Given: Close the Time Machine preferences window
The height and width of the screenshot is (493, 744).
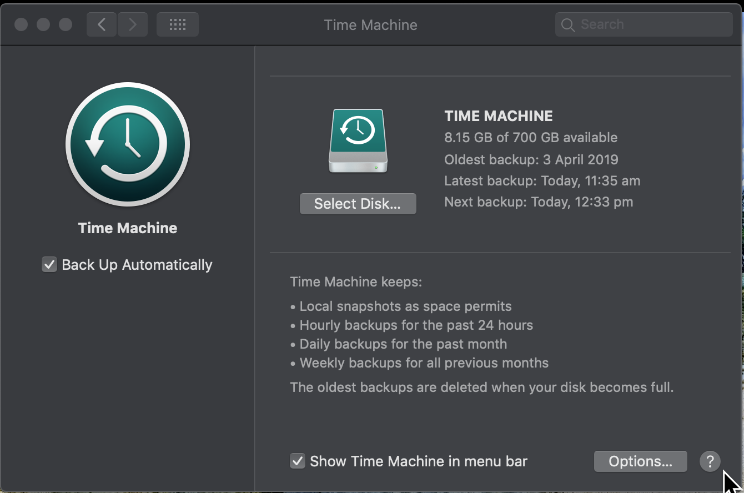Looking at the screenshot, I should pos(21,24).
